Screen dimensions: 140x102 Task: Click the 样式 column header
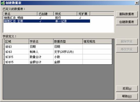[65, 14]
